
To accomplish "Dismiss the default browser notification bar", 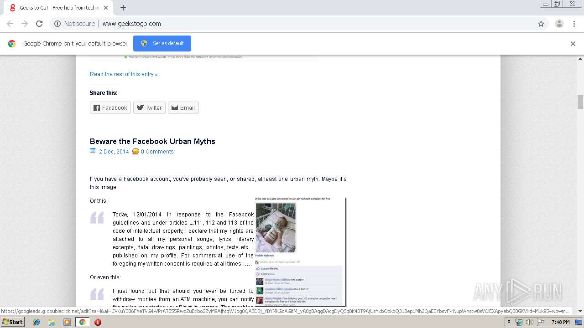I will point(573,44).
